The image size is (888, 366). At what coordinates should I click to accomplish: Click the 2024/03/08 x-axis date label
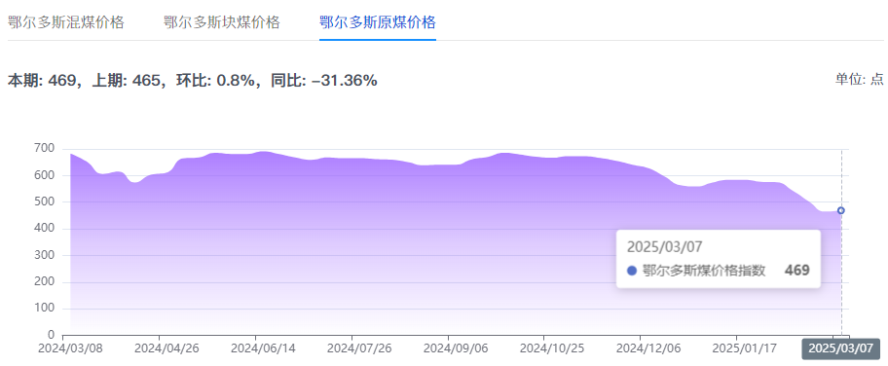63,348
